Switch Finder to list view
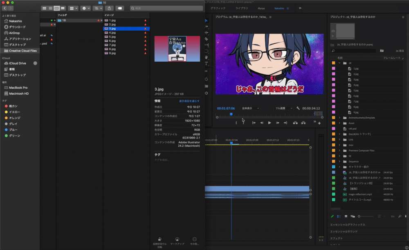This screenshot has height=250, width=409. click(x=50, y=8)
